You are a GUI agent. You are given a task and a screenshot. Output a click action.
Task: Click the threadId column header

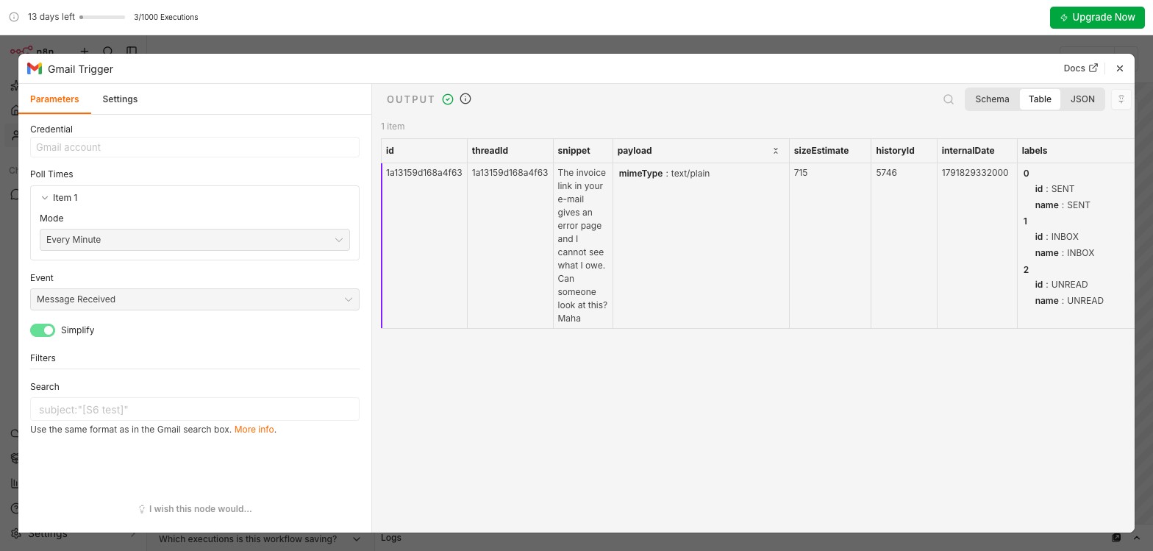pyautogui.click(x=510, y=151)
